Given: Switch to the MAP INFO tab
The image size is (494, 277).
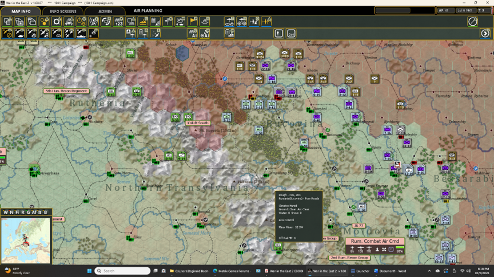Looking at the screenshot, I should [x=21, y=11].
